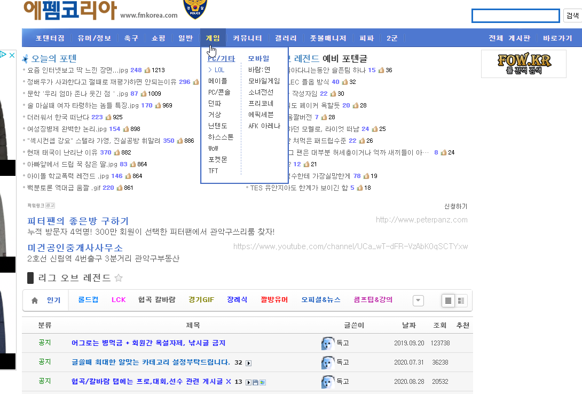Viewport: 582px width, 394px height.
Task: Select 바람:연 in mobile list
Action: (x=259, y=70)
